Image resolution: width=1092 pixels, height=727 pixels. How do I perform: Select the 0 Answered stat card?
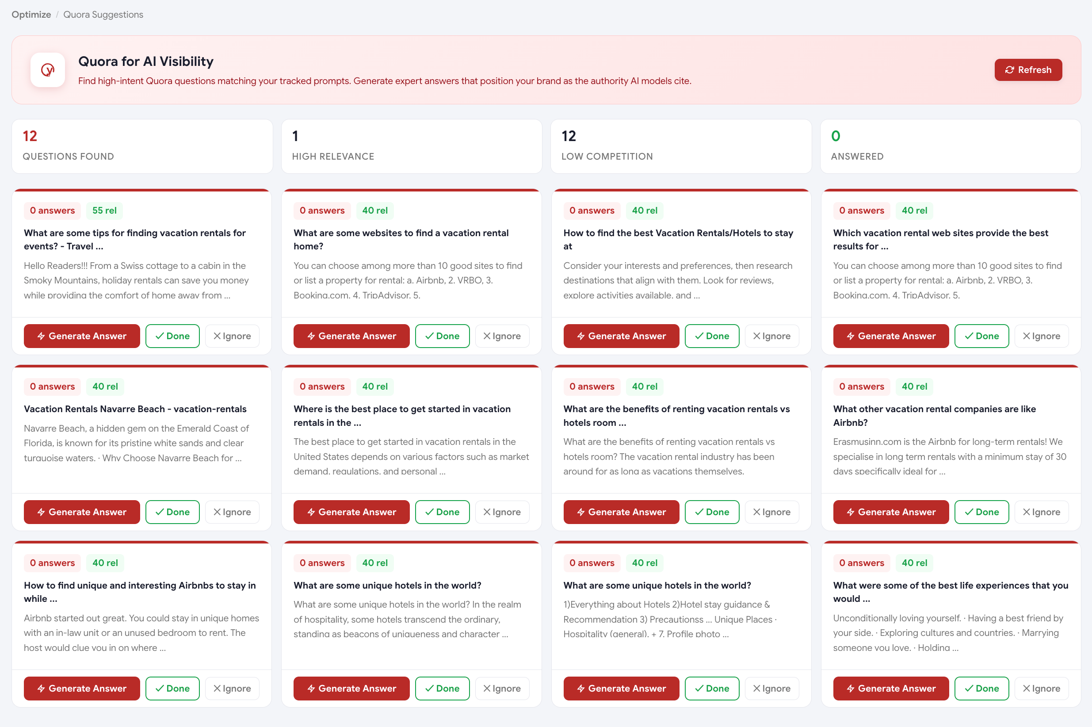coord(951,146)
